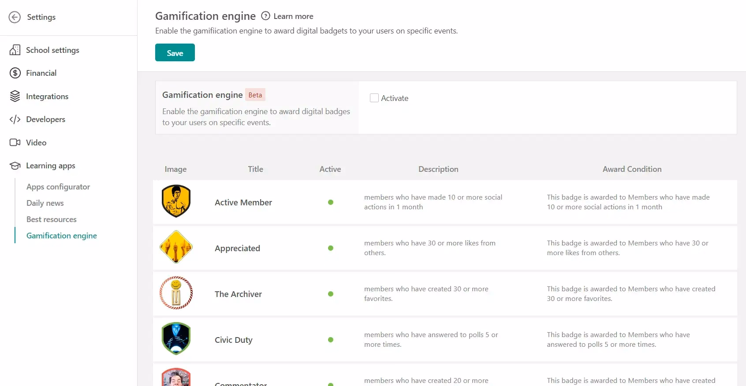Enable the Activate checkbox
The width and height of the screenshot is (746, 386).
point(374,98)
